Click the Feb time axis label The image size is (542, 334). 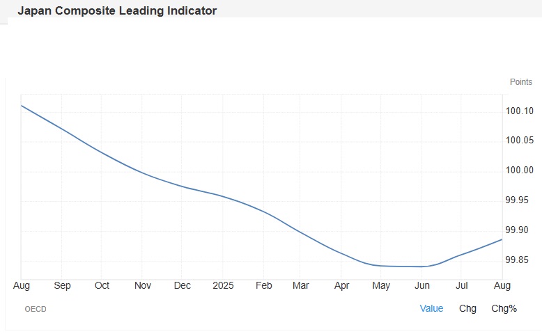263,285
